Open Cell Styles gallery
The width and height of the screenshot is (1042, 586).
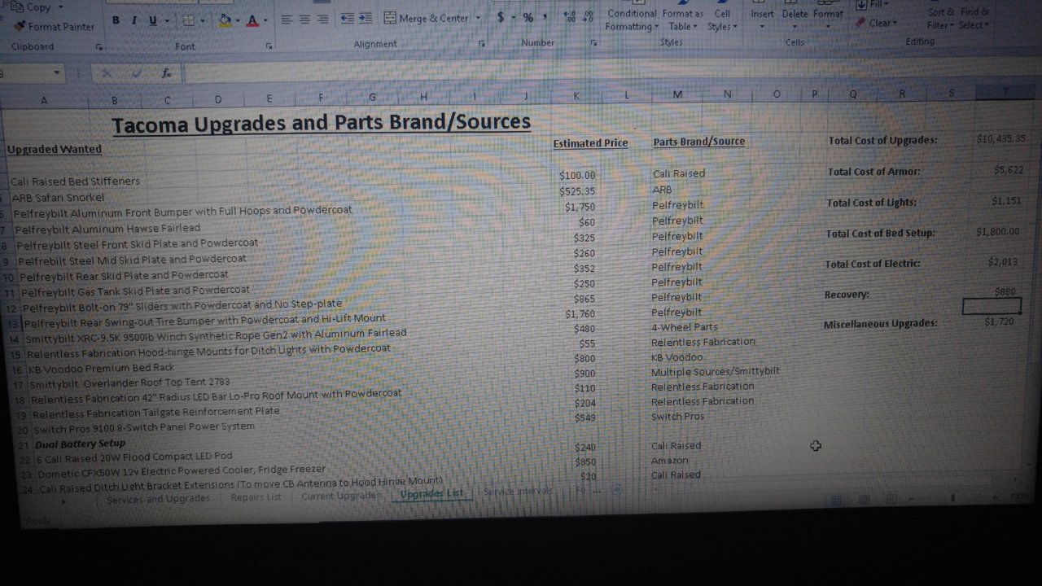(x=722, y=19)
